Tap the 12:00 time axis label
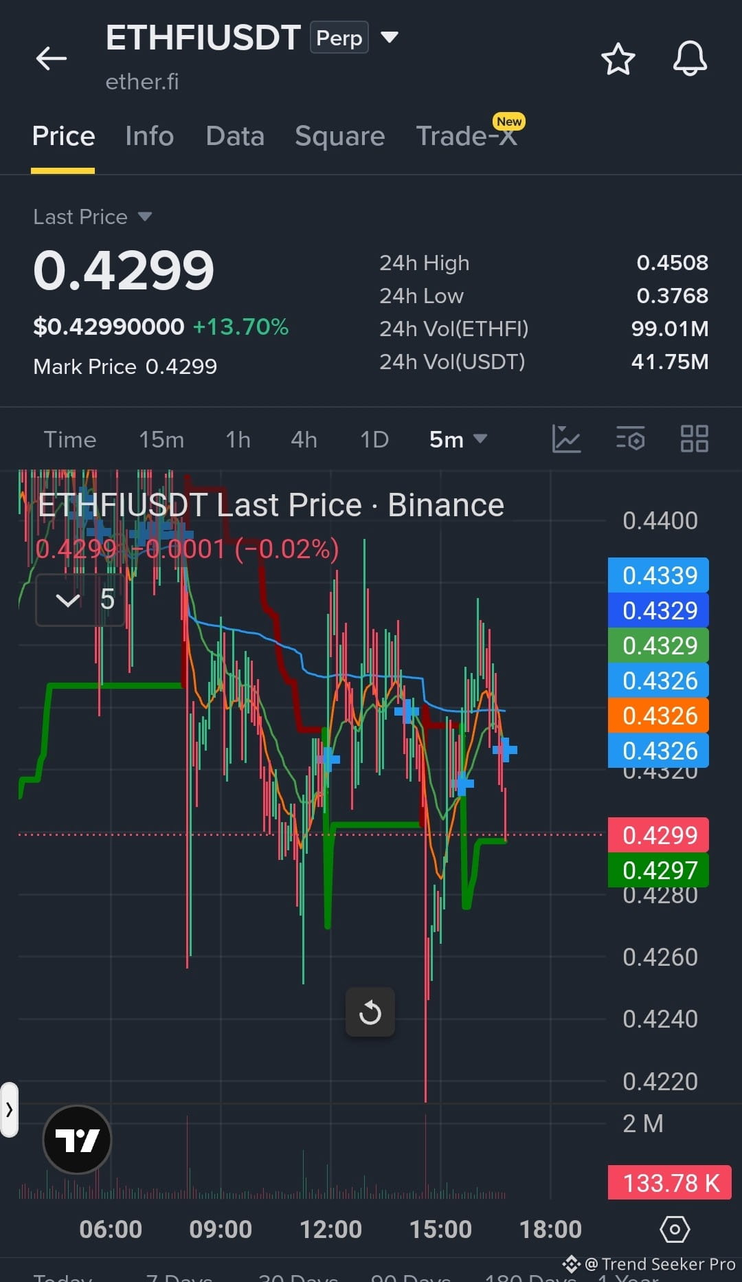The image size is (742, 1282). 330,1229
